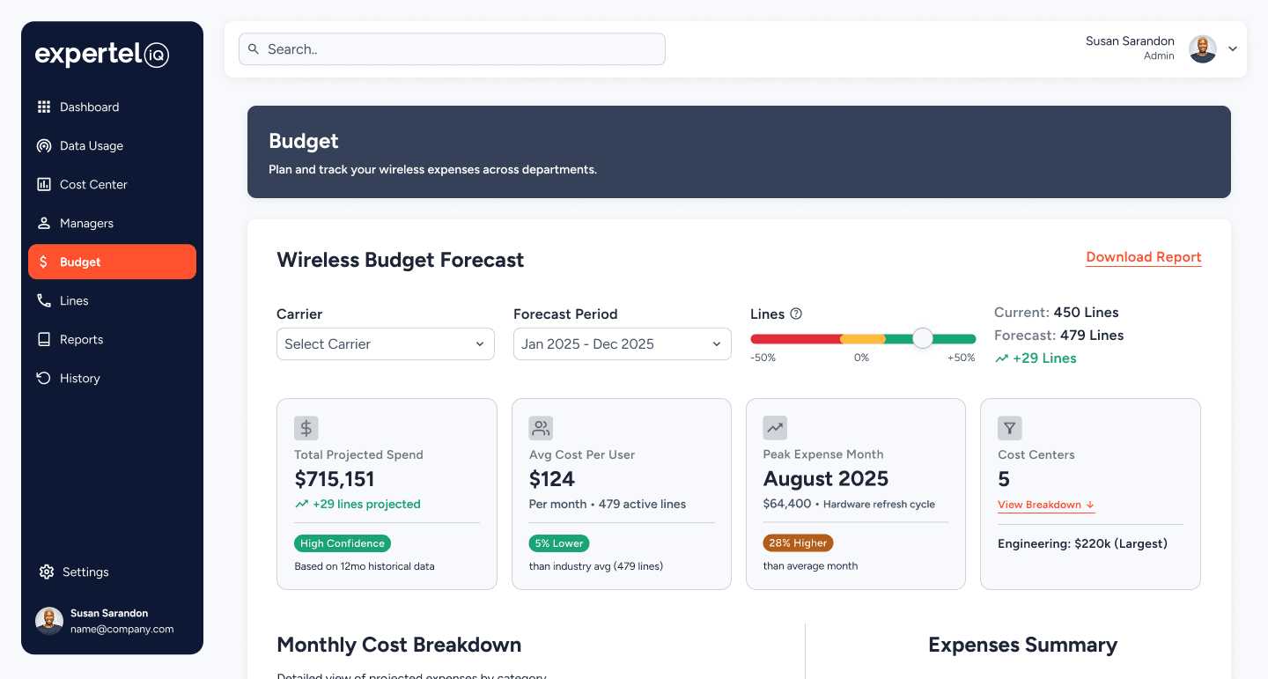Screen dimensions: 1268x679
Task: Open the Cost Center sidebar item
Action: point(93,185)
